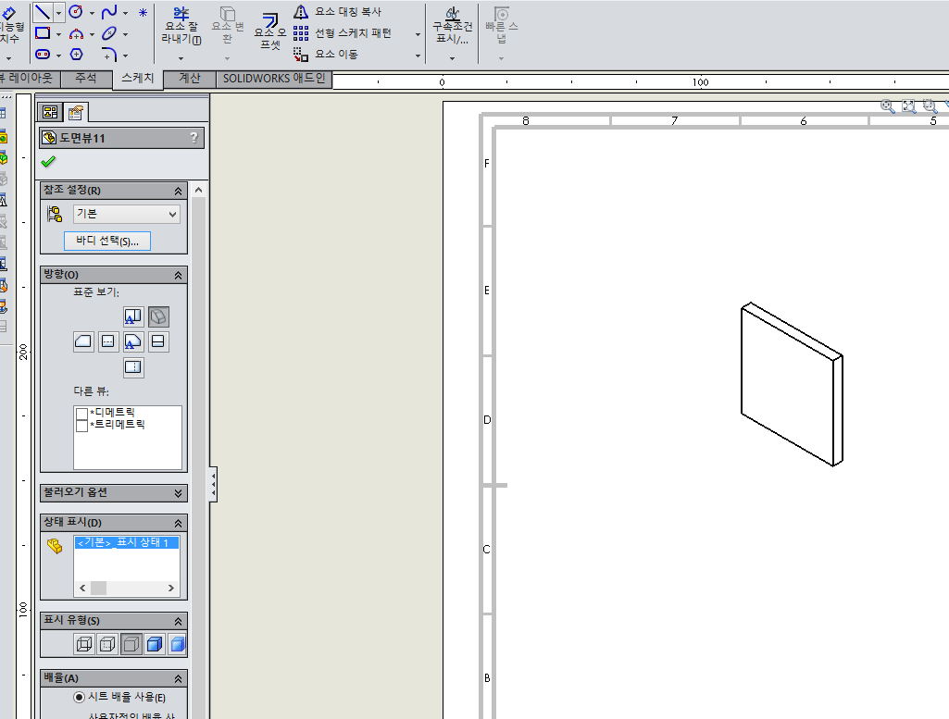Screen dimensions: 949x719
Task: Switch to the 스케치 tab
Action: click(138, 78)
